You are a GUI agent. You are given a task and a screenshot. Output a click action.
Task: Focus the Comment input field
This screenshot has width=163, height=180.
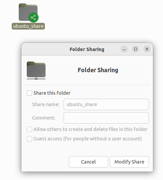106,118
